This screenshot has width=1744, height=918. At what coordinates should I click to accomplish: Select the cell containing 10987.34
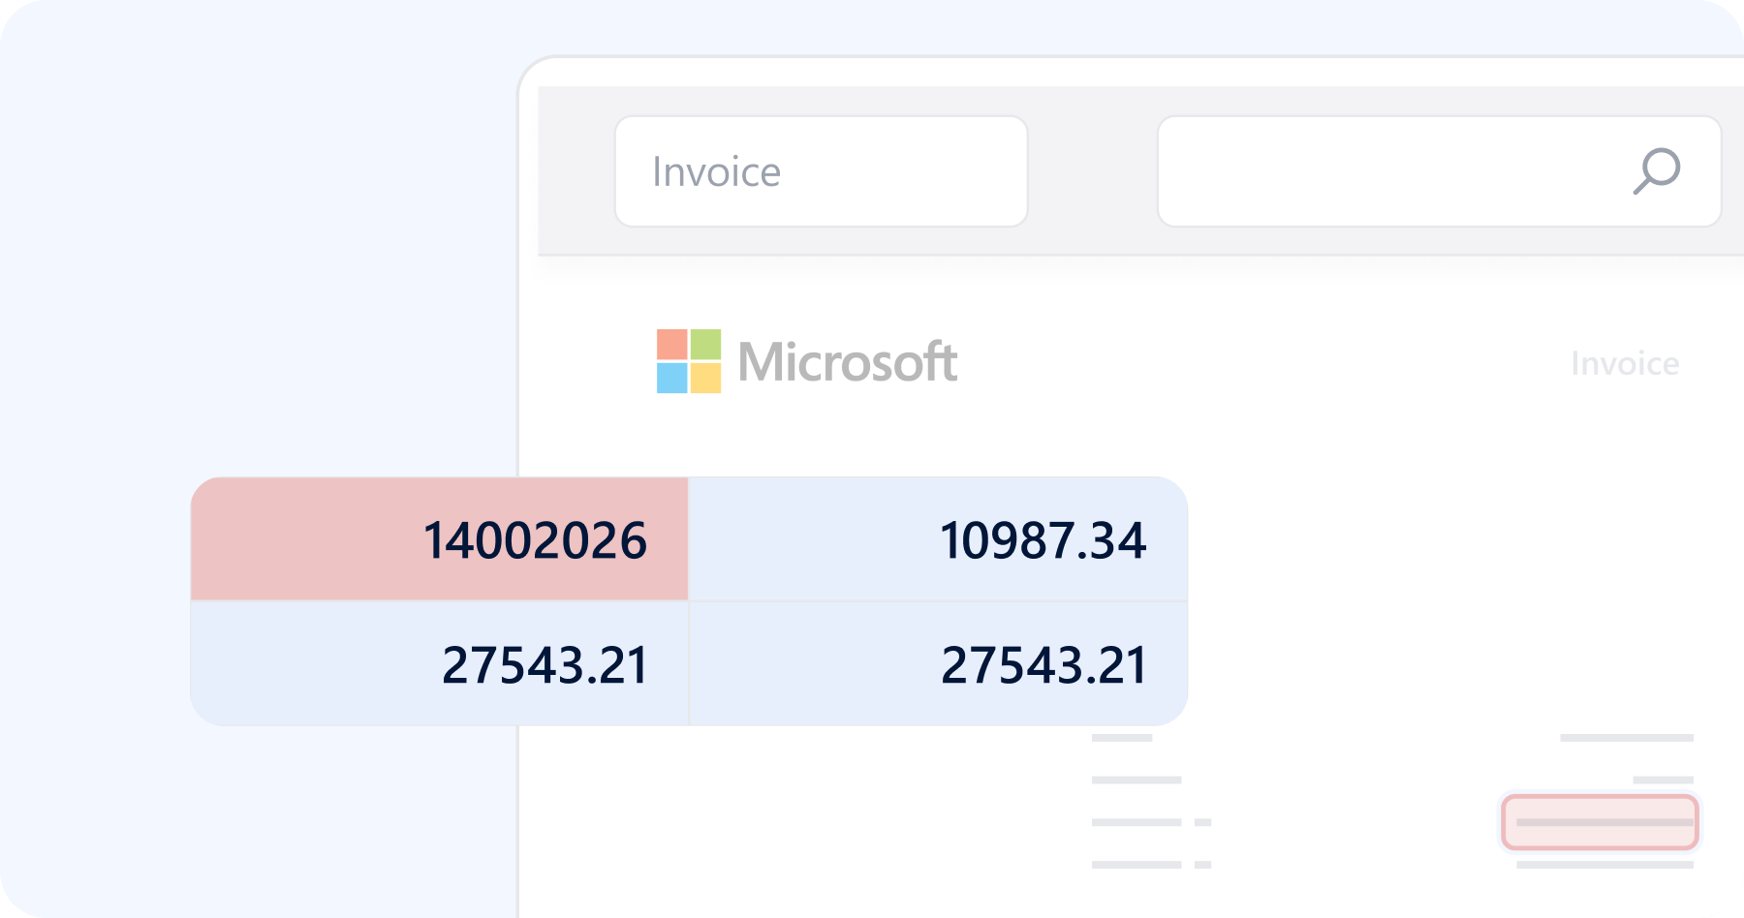(x=938, y=539)
